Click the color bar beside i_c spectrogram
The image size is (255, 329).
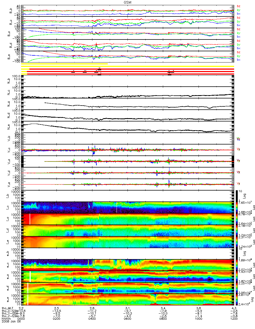(237, 208)
